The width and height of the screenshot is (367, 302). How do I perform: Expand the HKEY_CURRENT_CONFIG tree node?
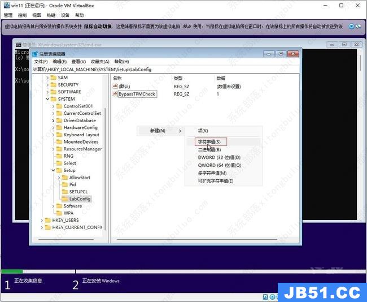coord(41,227)
